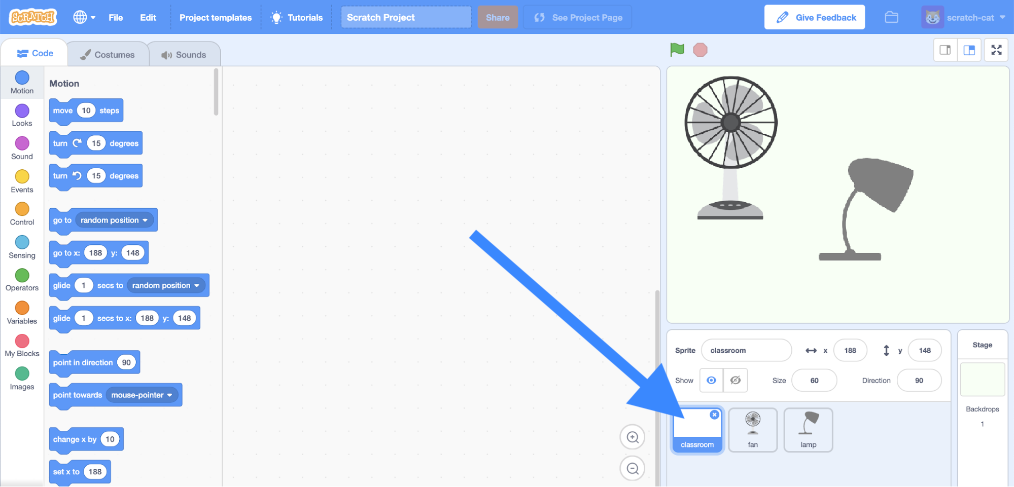The height and width of the screenshot is (487, 1014).
Task: Click the red stop sign
Action: pos(701,50)
